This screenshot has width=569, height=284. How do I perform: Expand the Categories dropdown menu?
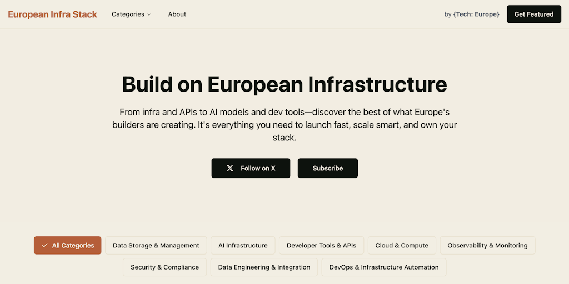coord(131,14)
